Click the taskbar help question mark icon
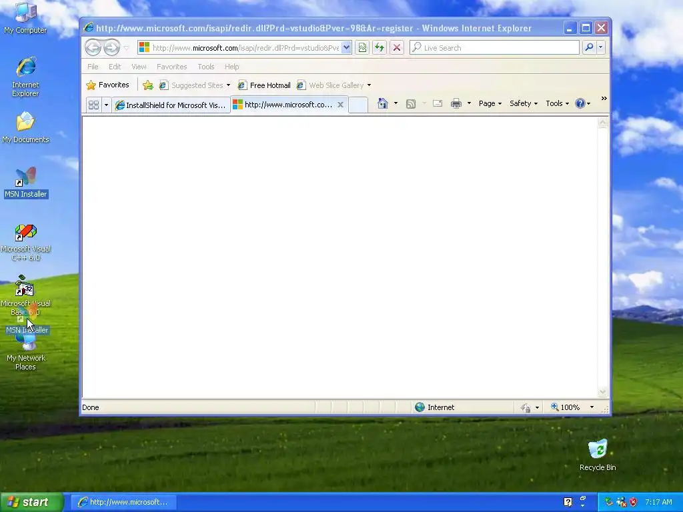This screenshot has width=683, height=512. pyautogui.click(x=568, y=502)
